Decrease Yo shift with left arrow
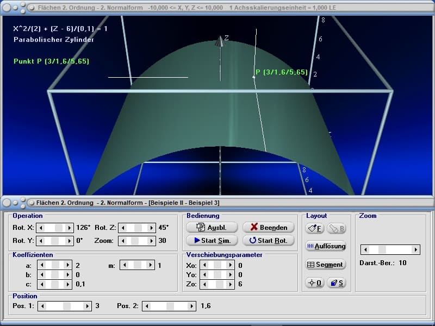 pos(204,275)
